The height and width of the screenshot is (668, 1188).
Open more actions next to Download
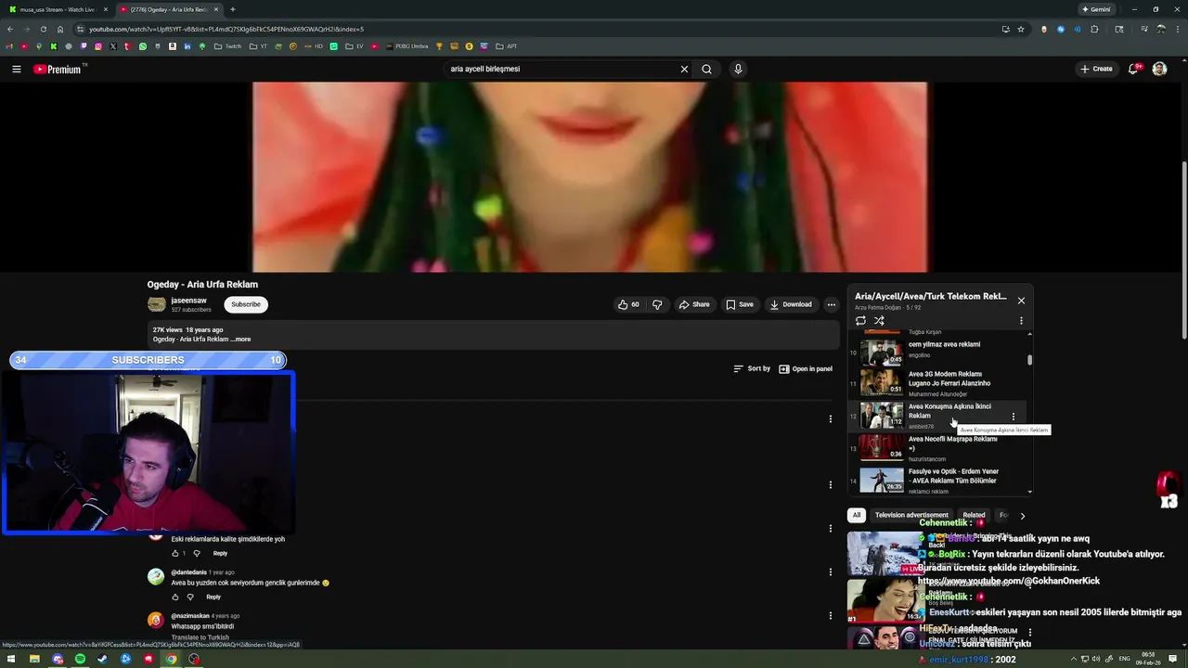click(832, 304)
